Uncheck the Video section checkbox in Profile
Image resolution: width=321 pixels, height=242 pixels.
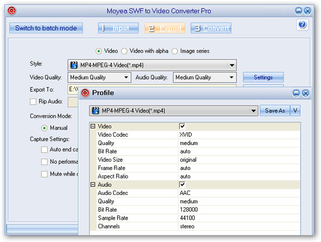182,126
